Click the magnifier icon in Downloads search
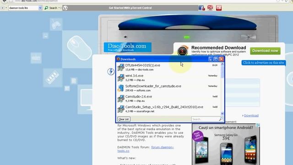The height and width of the screenshot is (165, 293). coord(221,119)
